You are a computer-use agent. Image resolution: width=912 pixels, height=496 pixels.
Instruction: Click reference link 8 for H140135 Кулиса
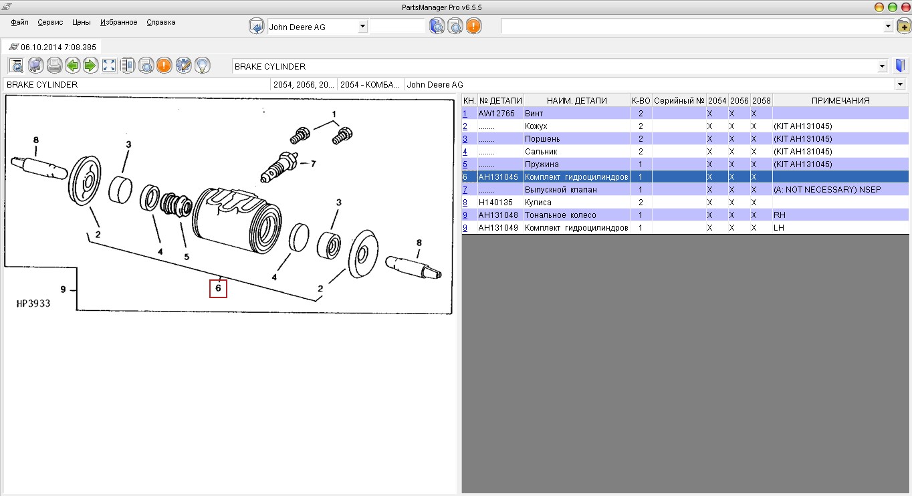click(465, 203)
